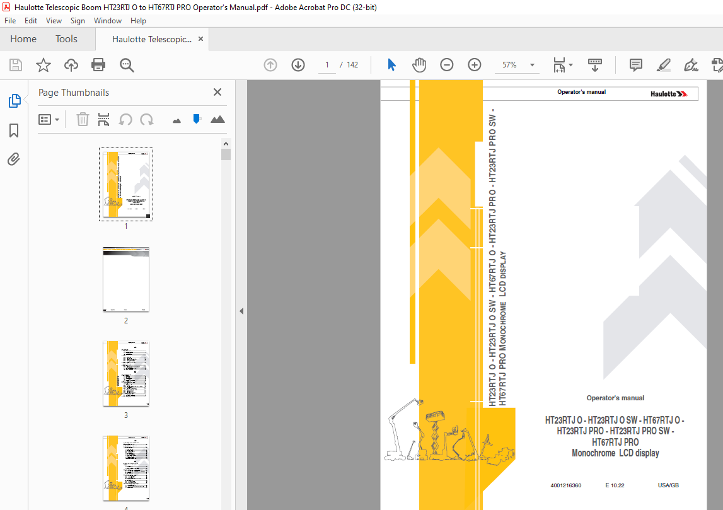
Task: Open page display options dropdown arrow
Action: pos(571,65)
